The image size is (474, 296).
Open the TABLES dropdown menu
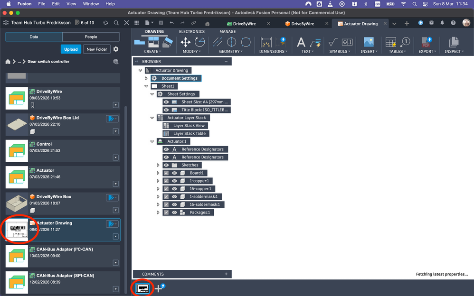tap(397, 51)
